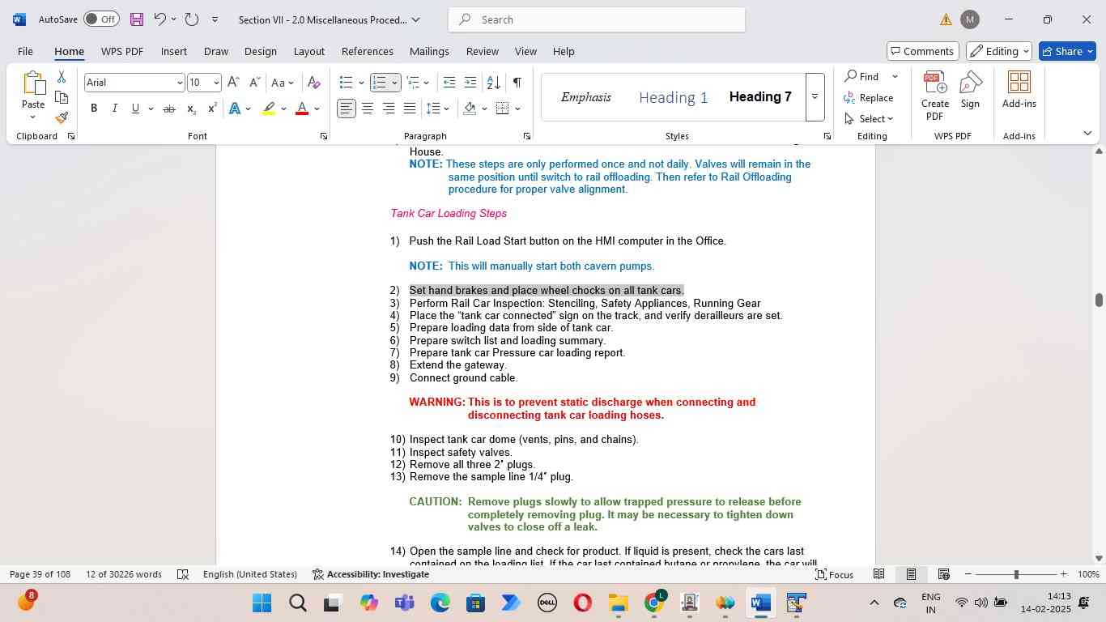Save the document with the floppy icon

coord(136,19)
